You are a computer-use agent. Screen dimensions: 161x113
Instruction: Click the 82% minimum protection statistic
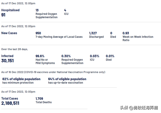click(x=21, y=79)
